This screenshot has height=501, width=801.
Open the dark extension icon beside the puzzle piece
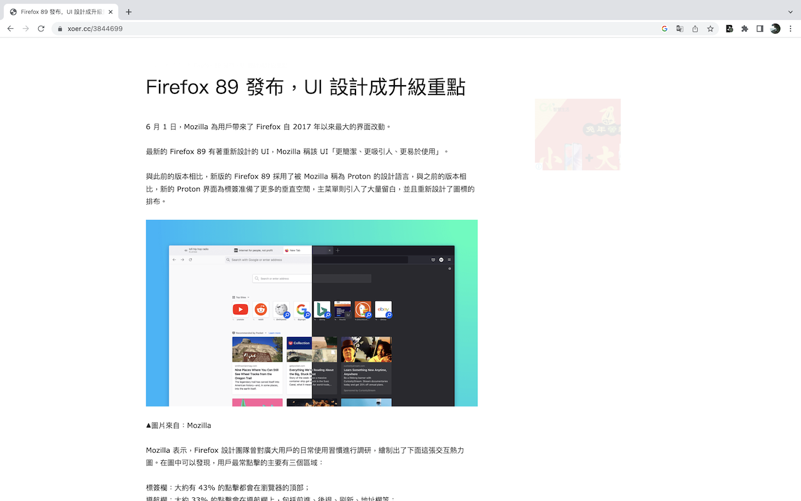[x=729, y=28]
